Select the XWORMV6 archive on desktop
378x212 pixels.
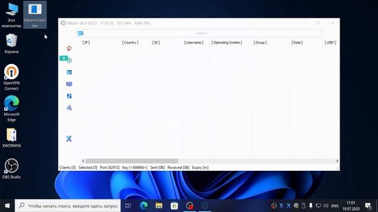(x=11, y=138)
